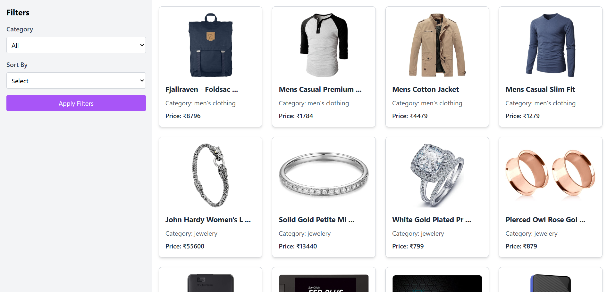This screenshot has width=607, height=292.
Task: Click the blue Mens Casual Slim Fit image
Action: (551, 45)
